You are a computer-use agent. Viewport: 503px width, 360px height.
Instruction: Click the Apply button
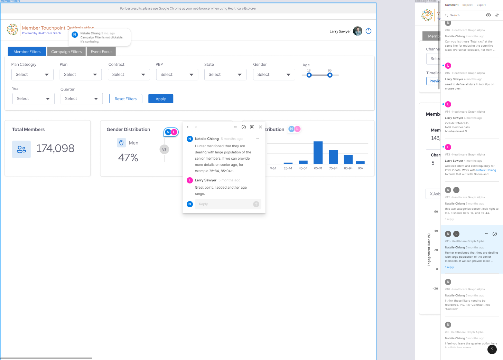[161, 99]
